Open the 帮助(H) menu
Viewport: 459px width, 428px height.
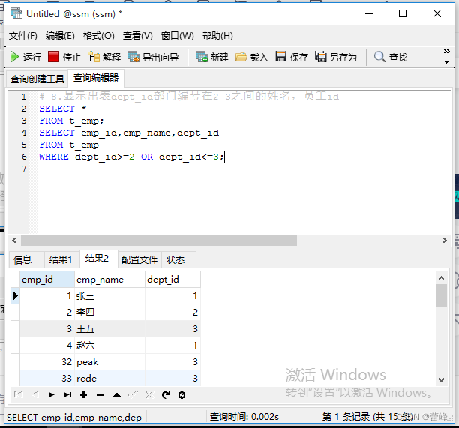217,36
